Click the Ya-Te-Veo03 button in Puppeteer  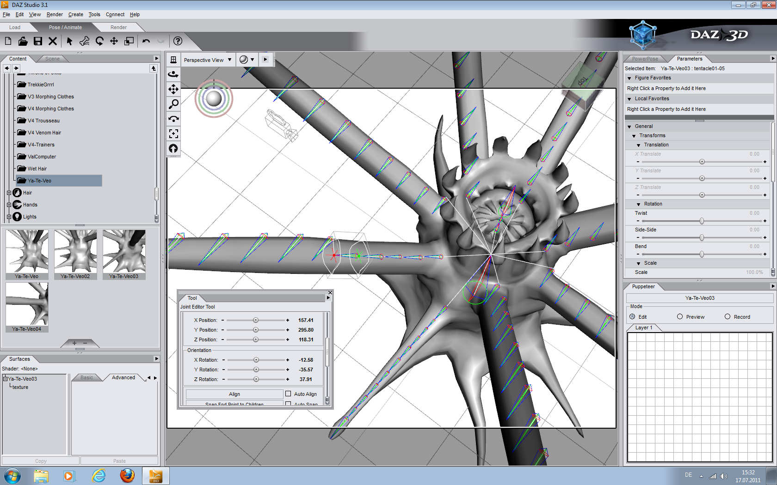[700, 298]
